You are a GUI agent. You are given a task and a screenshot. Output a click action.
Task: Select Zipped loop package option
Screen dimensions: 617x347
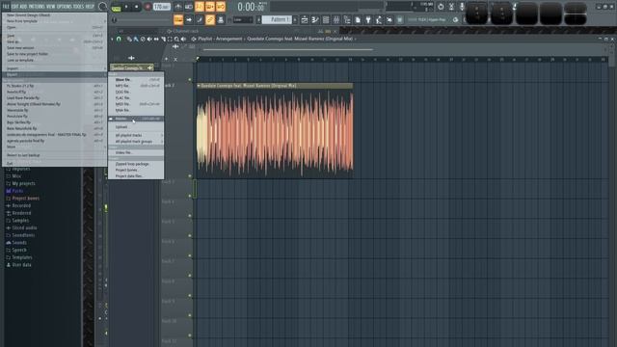(x=136, y=164)
